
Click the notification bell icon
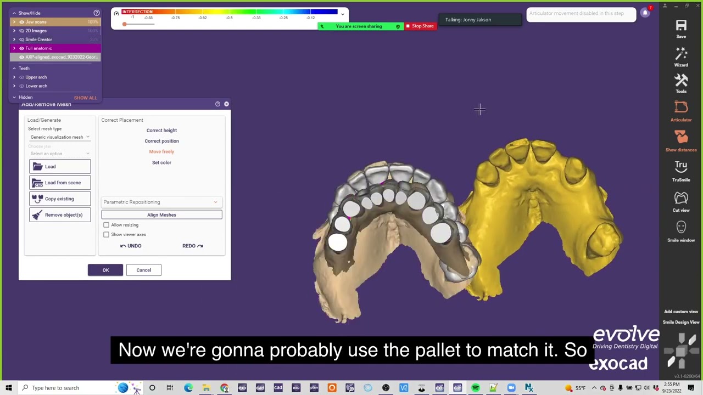tap(645, 13)
